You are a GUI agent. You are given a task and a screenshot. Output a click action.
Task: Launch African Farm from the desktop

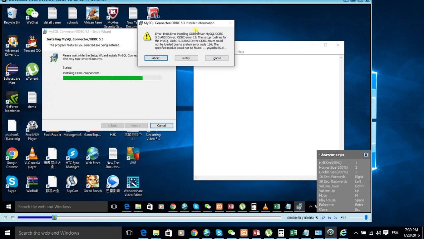[x=93, y=16]
